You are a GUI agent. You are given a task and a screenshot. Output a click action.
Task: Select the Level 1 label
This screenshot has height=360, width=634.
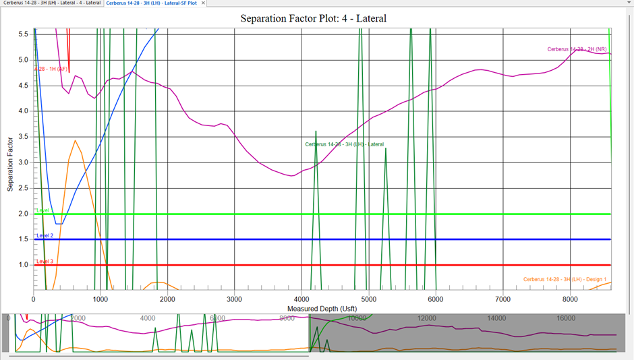click(x=42, y=211)
